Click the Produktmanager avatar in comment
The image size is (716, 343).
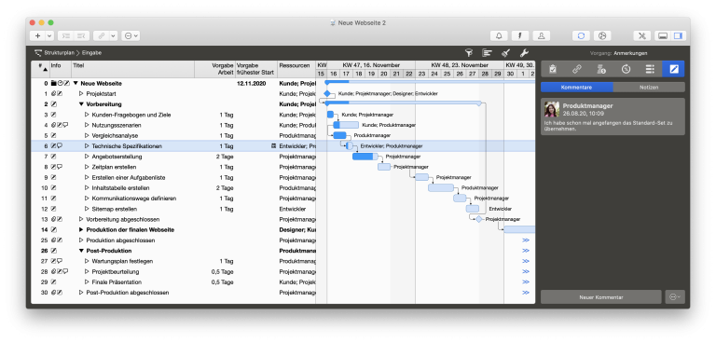point(552,110)
